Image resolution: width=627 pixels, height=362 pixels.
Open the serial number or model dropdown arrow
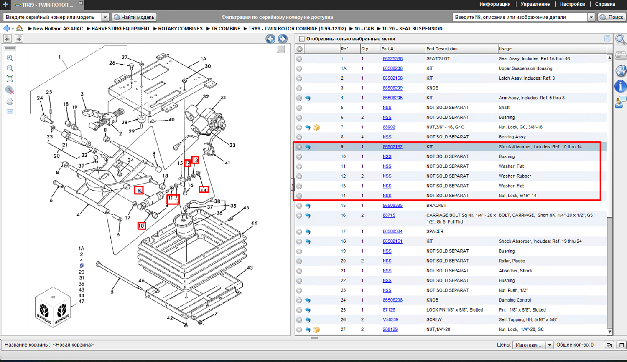(105, 17)
